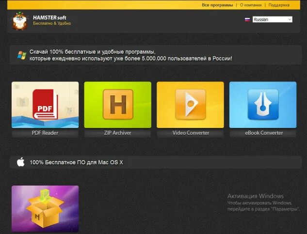307x234 pixels.
Task: Open the Поддержка menu item
Action: point(279,5)
